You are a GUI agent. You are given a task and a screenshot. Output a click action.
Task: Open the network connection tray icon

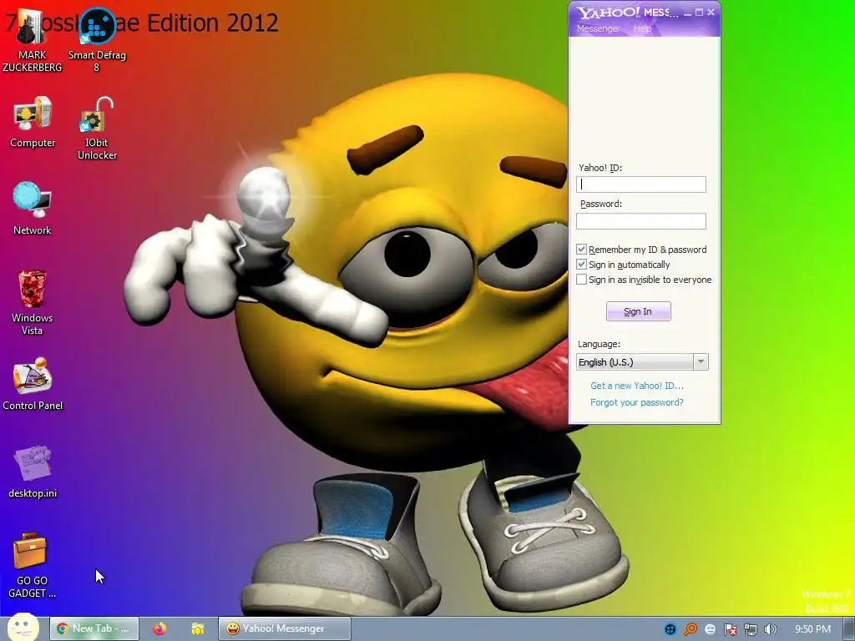pyautogui.click(x=751, y=629)
